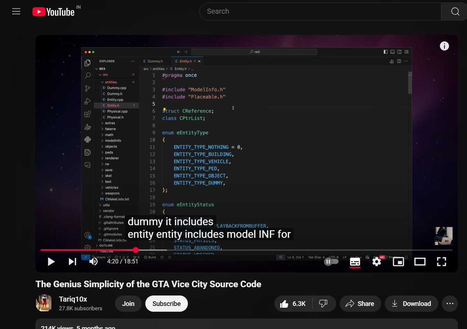Click 'entities' in the editor breadcrumb

pyautogui.click(x=158, y=69)
